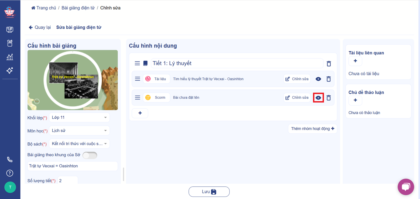Delete the Tài liệu activity row

click(329, 79)
